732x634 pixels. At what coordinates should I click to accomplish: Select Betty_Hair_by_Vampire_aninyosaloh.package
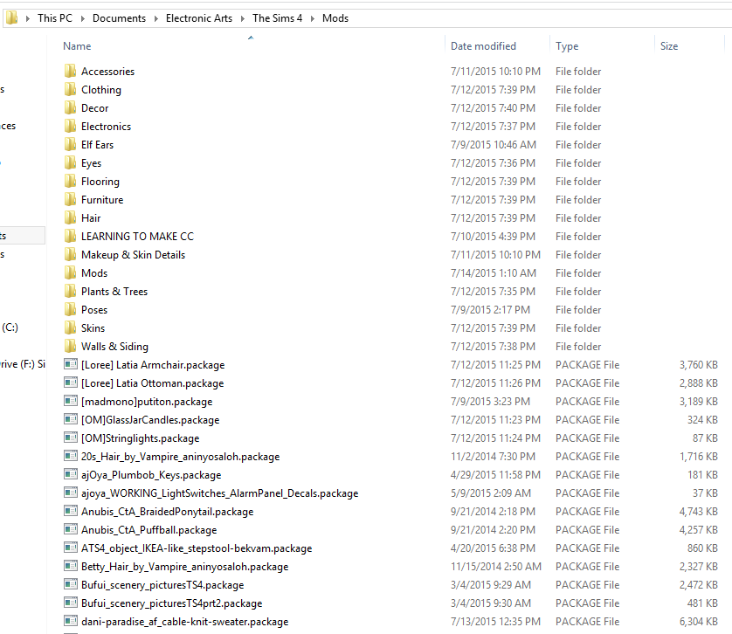pos(185,566)
